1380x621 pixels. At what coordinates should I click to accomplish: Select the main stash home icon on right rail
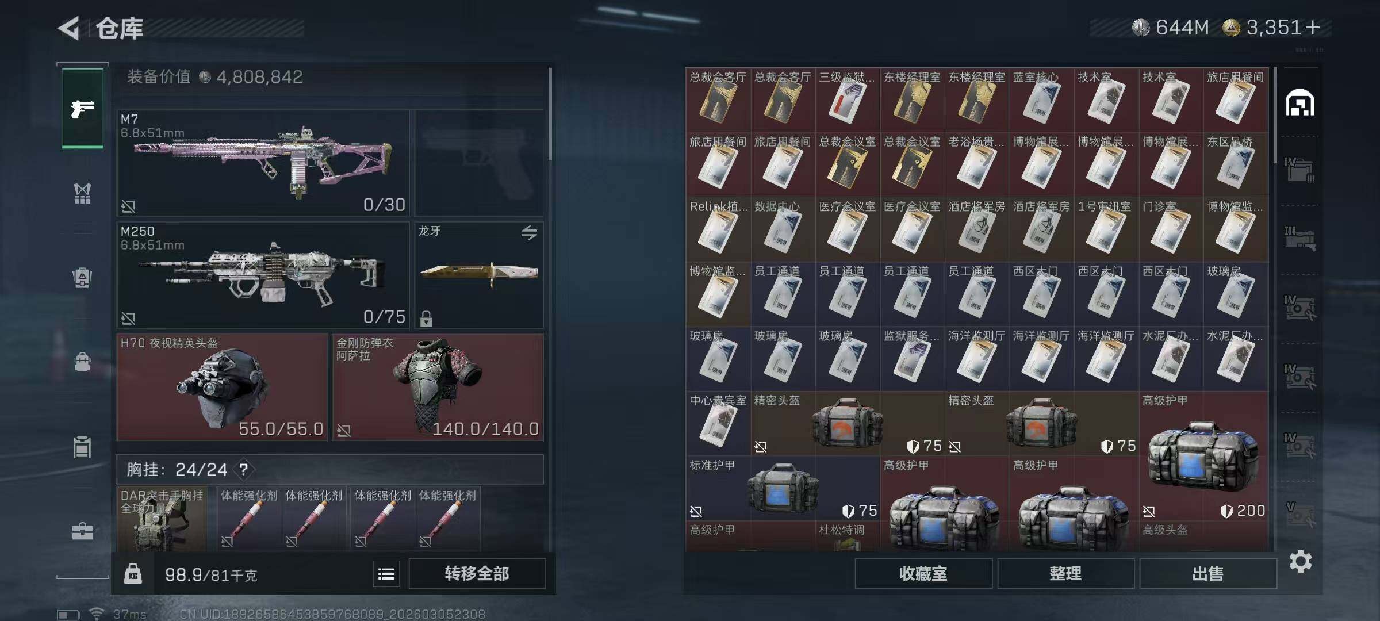pos(1300,103)
